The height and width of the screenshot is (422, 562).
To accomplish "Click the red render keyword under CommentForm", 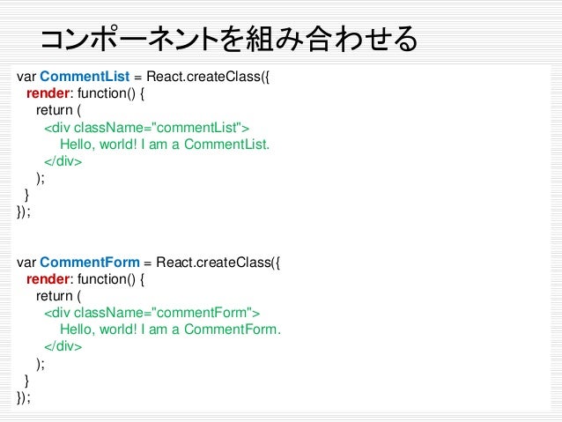I will tap(48, 279).
